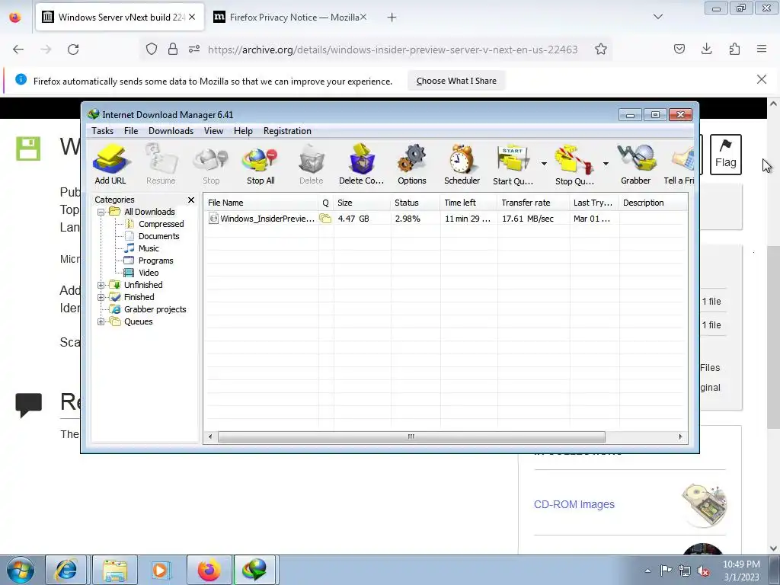
Task: Click the Start Queue icon
Action: 513,165
